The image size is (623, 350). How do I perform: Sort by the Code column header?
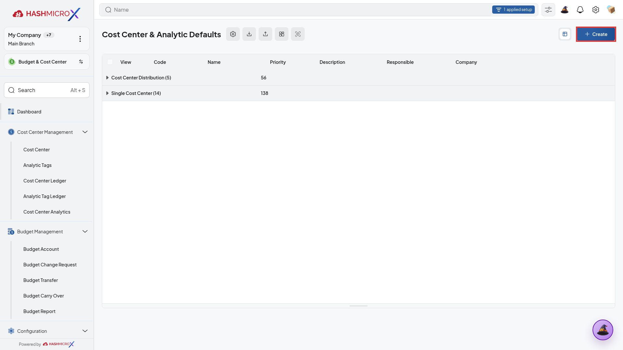tap(160, 62)
